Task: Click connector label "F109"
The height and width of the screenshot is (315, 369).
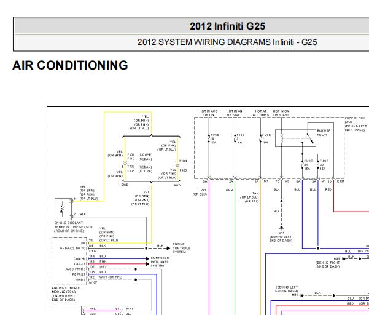Action: 131,167
